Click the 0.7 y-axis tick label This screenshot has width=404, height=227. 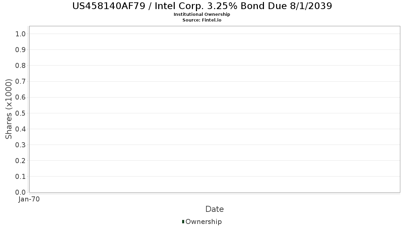coord(21,81)
